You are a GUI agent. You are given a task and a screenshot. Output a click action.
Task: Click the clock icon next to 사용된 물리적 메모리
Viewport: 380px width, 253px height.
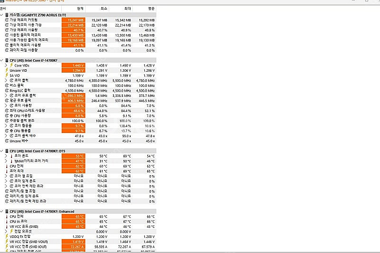7,35
